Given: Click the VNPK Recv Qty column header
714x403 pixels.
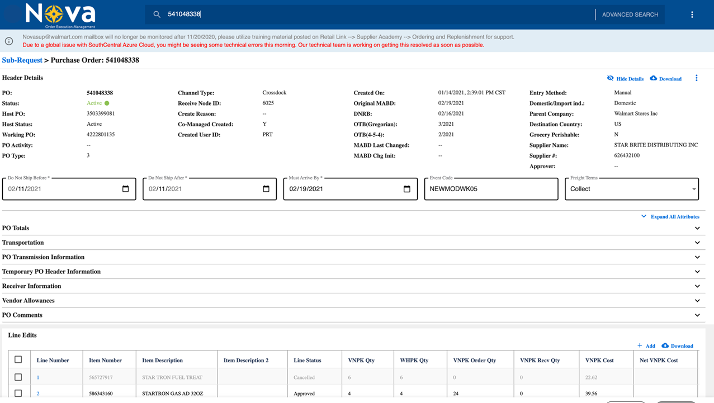Looking at the screenshot, I should click(x=540, y=361).
